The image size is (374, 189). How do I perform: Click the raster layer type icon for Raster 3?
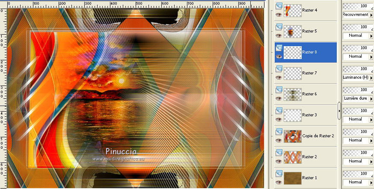point(279,111)
